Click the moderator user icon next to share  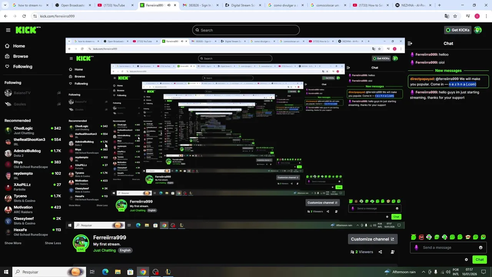coord(392,252)
